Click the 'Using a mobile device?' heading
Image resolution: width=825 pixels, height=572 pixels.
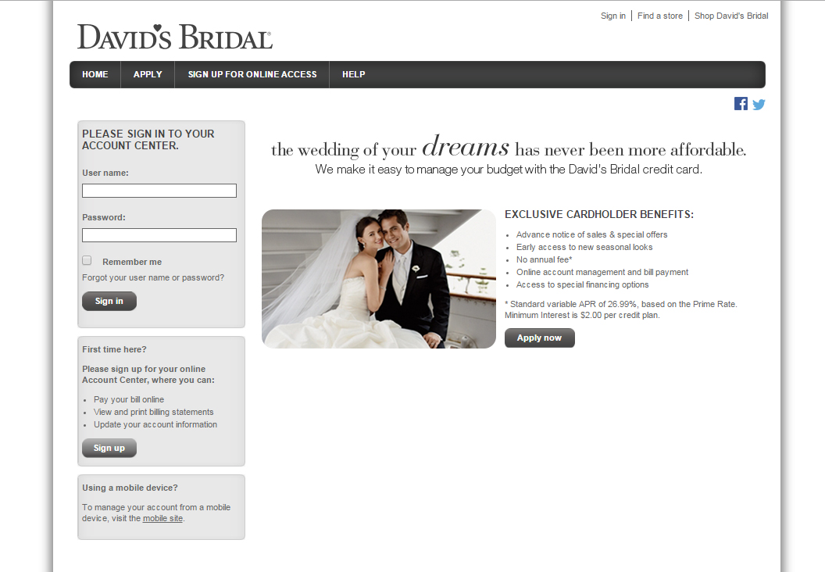click(130, 488)
